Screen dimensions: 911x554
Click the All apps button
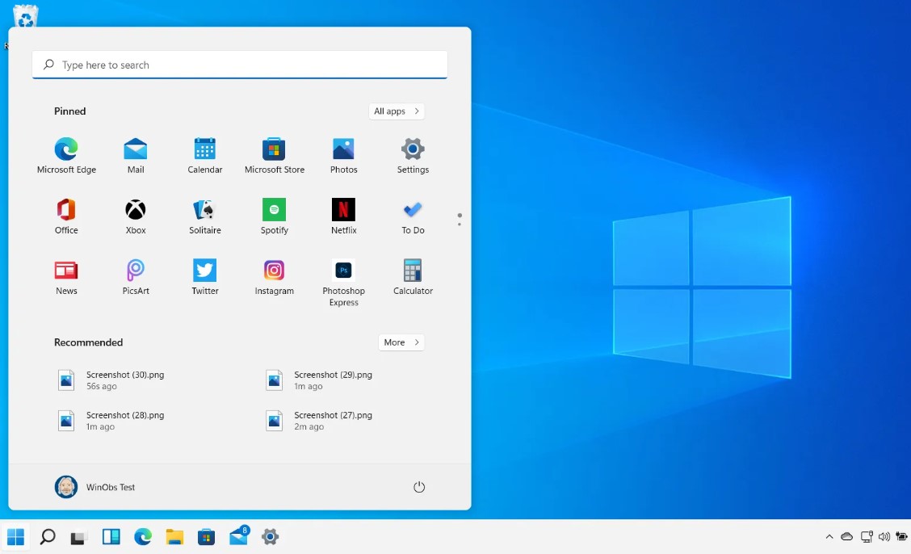tap(397, 111)
